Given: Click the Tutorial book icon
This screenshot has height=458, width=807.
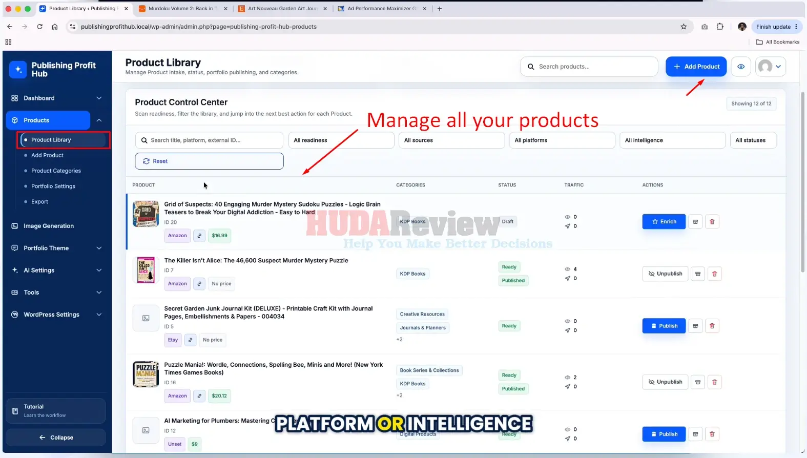Looking at the screenshot, I should [15, 411].
